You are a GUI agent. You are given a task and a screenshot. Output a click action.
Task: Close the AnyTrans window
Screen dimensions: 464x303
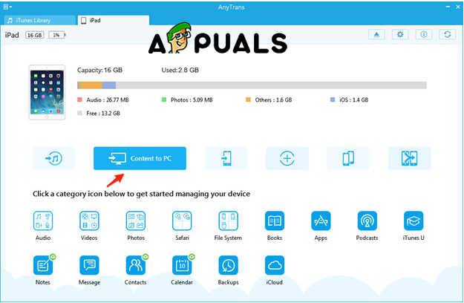(458, 7)
